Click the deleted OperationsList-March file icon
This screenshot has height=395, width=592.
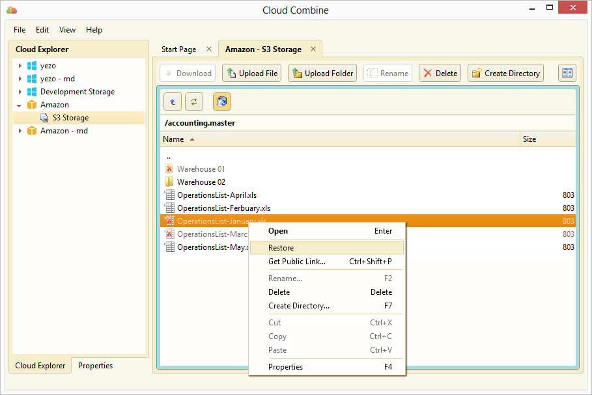[169, 234]
